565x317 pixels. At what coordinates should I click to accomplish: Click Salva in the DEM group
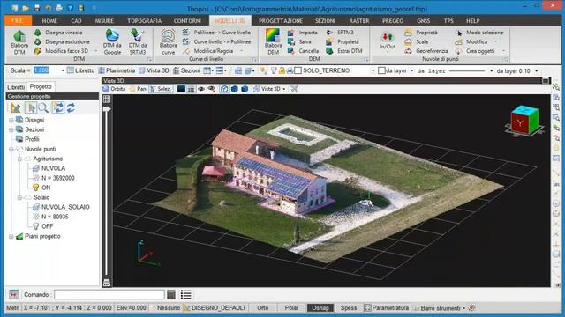(299, 41)
